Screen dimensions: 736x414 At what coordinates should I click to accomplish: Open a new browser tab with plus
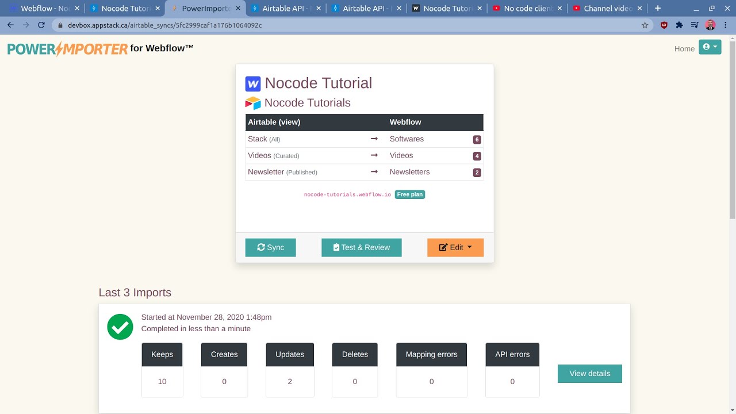[x=658, y=8]
